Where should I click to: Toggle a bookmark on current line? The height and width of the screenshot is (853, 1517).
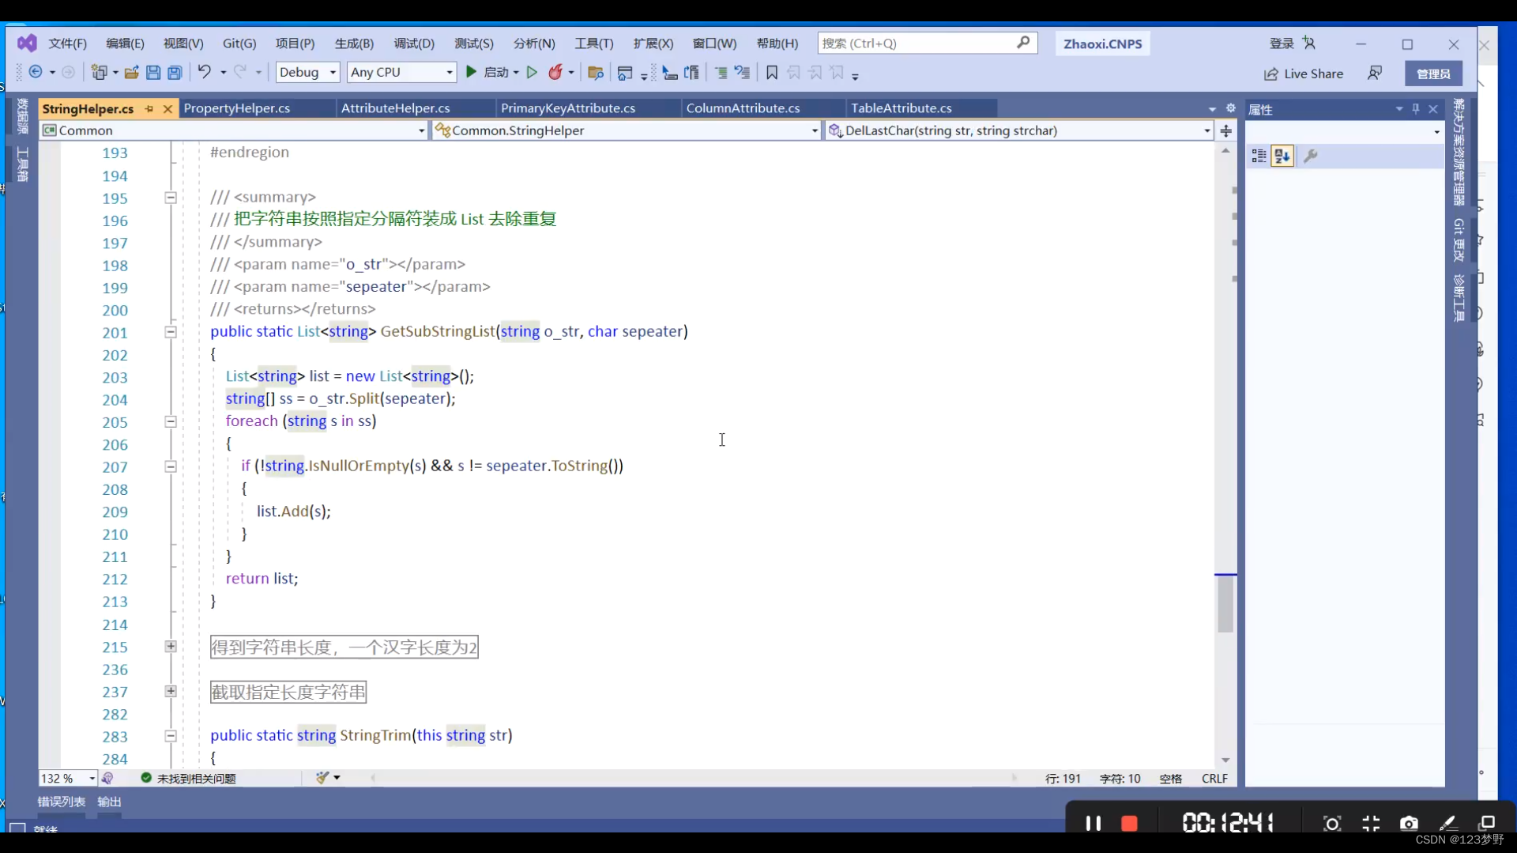[771, 72]
